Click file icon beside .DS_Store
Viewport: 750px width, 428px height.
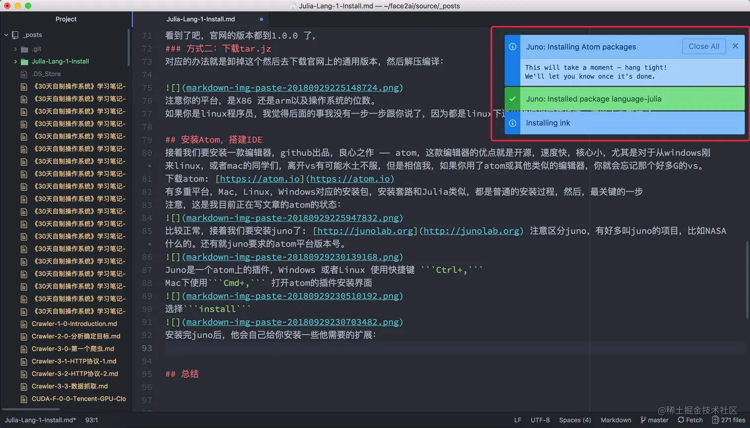[x=24, y=74]
